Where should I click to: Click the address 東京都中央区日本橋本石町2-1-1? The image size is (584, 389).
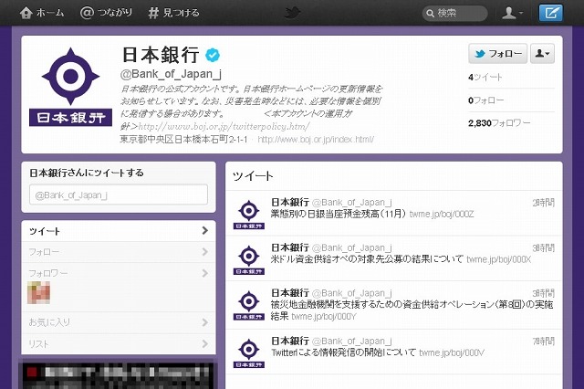pyautogui.click(x=183, y=140)
